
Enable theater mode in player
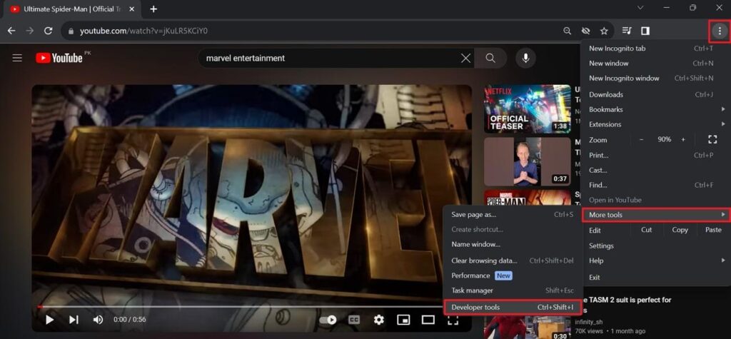[x=428, y=320]
